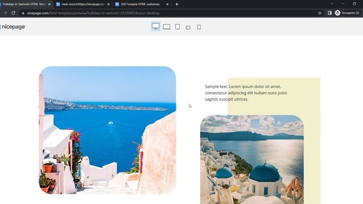This screenshot has height=204, width=363.
Task: Go forward in browser history
Action: (x=5, y=13)
